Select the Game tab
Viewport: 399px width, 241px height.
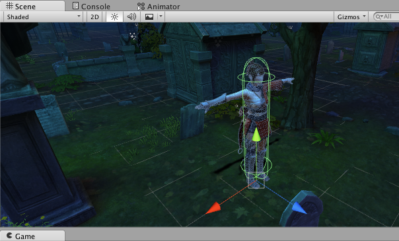(32, 236)
